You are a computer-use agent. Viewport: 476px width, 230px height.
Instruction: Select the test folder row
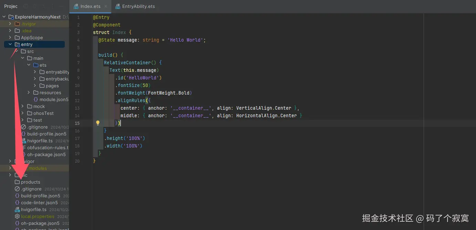pos(34,120)
